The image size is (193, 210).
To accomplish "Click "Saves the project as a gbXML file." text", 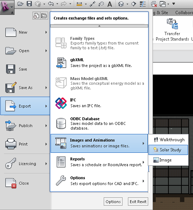I will click(101, 66).
